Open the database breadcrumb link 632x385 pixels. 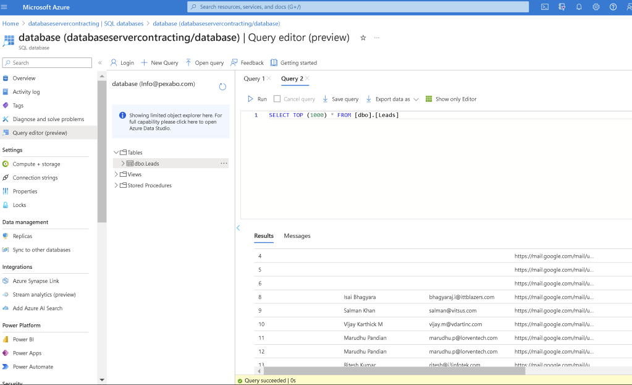(216, 23)
